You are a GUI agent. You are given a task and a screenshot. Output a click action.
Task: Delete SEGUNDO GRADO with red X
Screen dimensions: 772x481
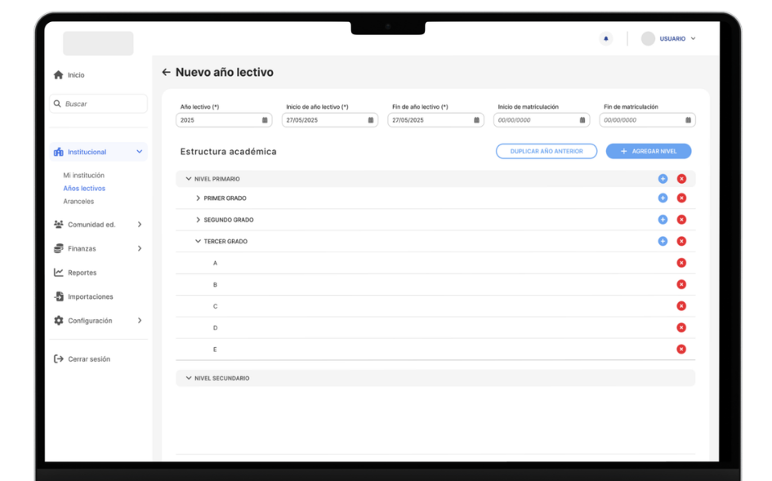pos(681,220)
